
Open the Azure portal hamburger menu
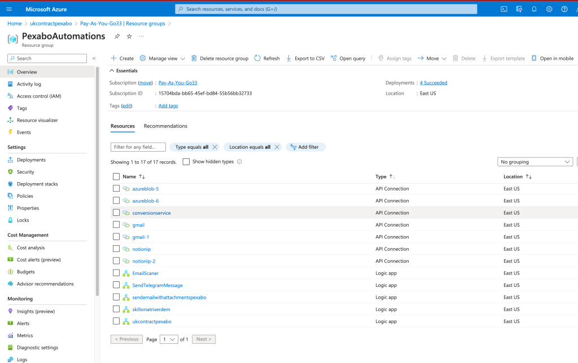[9, 9]
